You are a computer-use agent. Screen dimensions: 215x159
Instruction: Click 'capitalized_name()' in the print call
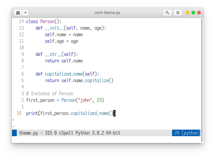tap(92, 113)
